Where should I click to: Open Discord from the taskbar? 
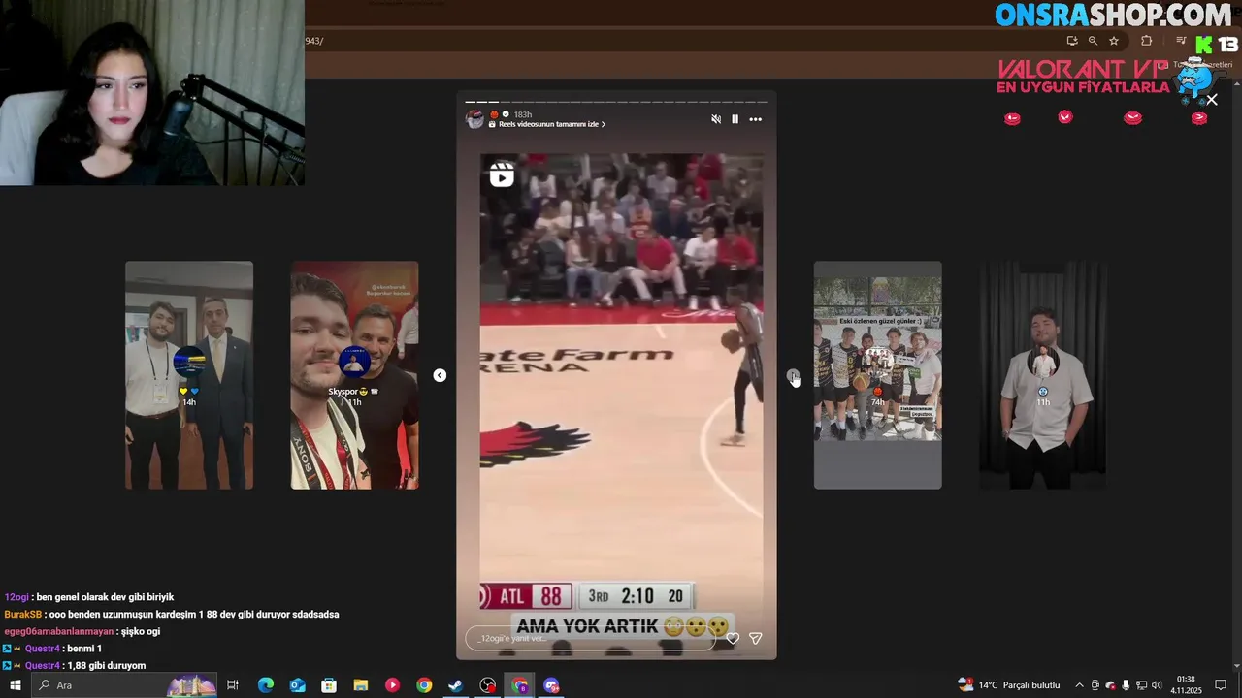pyautogui.click(x=552, y=685)
